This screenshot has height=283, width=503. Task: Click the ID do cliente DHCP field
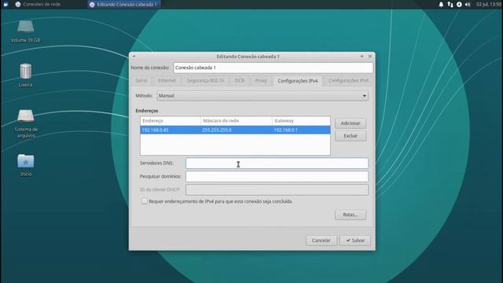(277, 189)
